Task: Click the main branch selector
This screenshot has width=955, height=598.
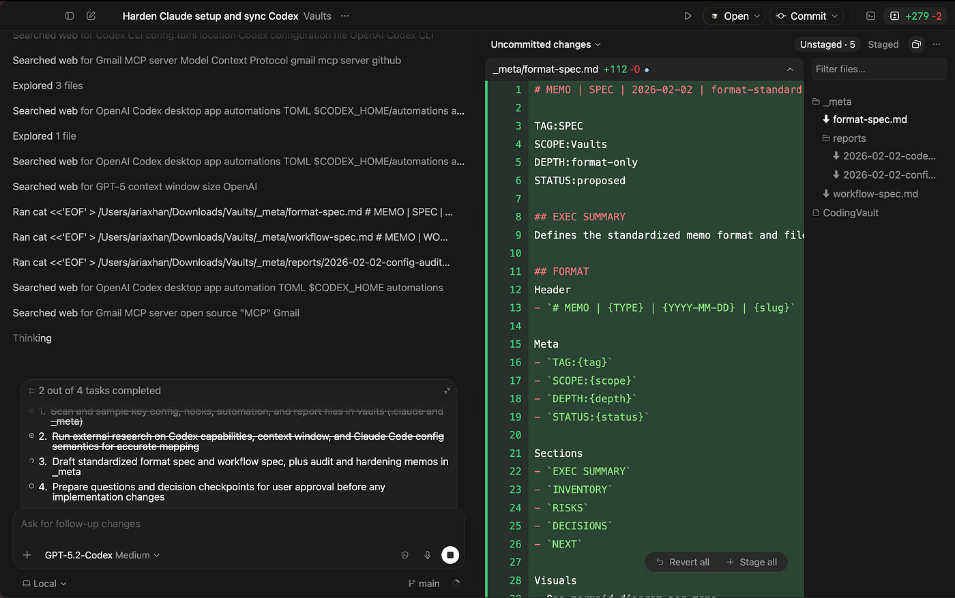Action: (423, 584)
